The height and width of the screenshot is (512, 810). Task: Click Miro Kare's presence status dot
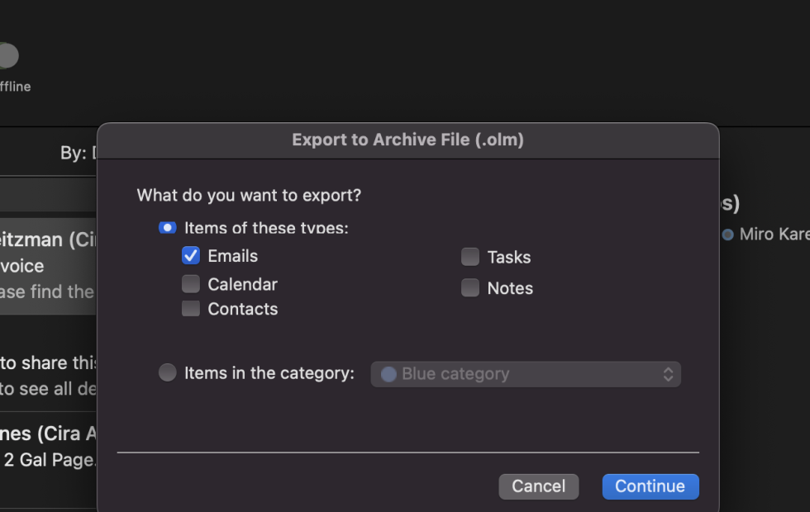(x=727, y=235)
